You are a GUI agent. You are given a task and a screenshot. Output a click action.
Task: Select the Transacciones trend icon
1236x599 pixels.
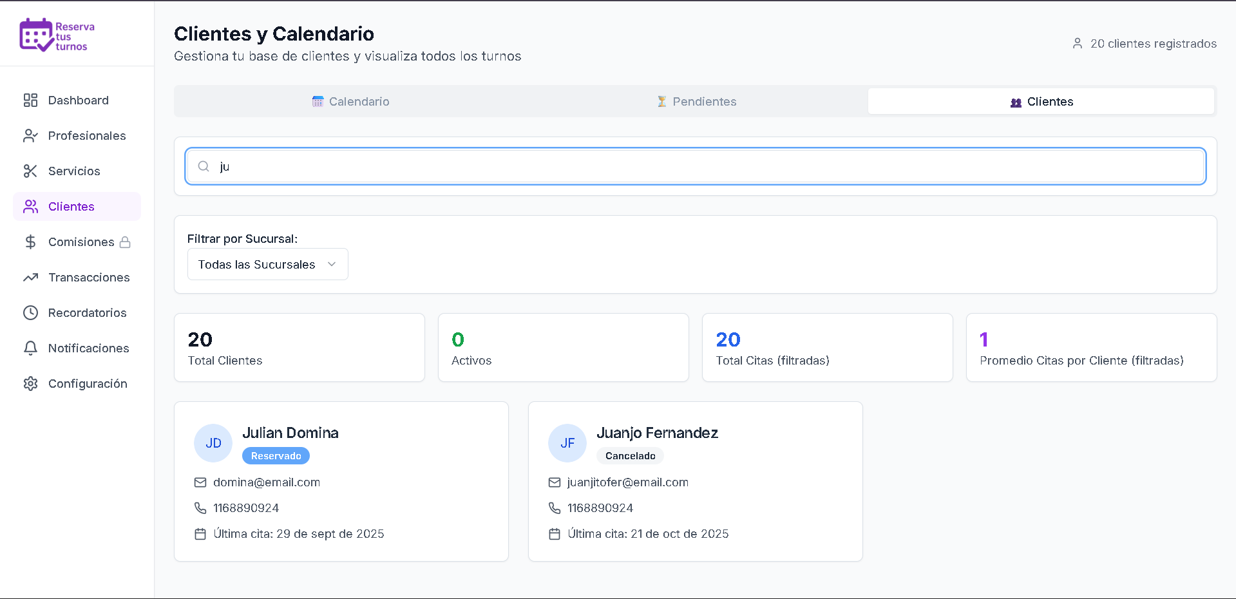tap(30, 277)
